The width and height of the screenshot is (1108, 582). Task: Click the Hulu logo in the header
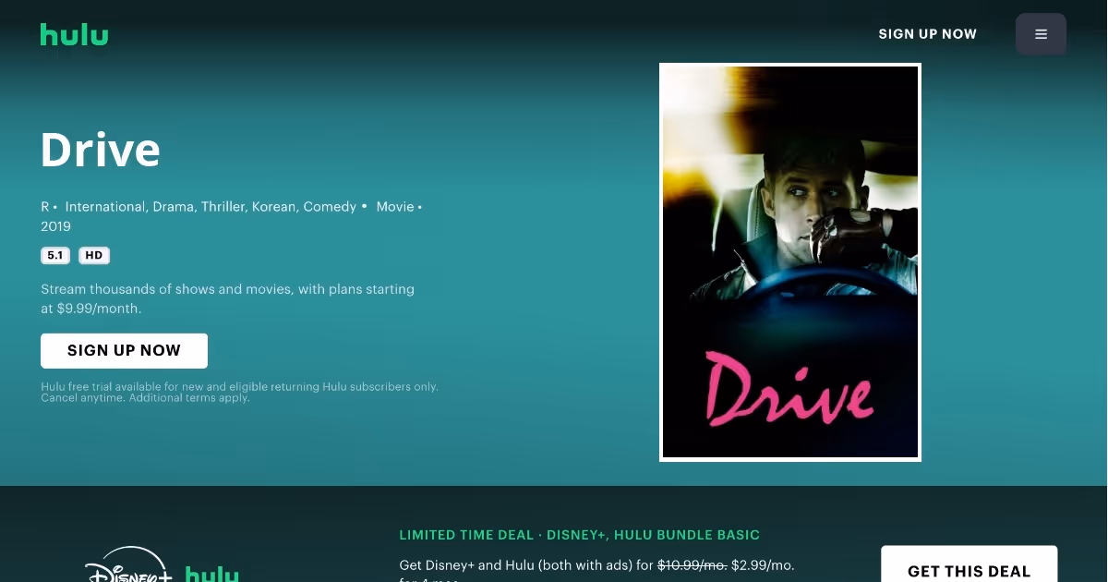coord(74,35)
